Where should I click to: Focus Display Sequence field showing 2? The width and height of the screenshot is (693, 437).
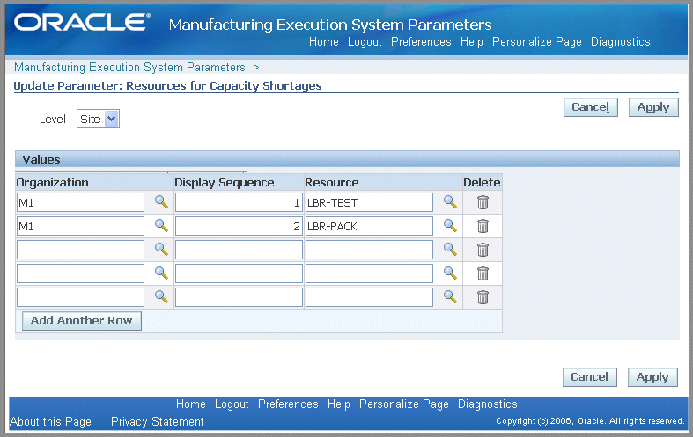[x=239, y=227]
